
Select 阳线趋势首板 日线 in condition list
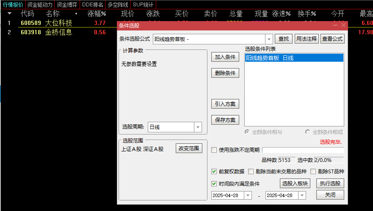pyautogui.click(x=294, y=58)
